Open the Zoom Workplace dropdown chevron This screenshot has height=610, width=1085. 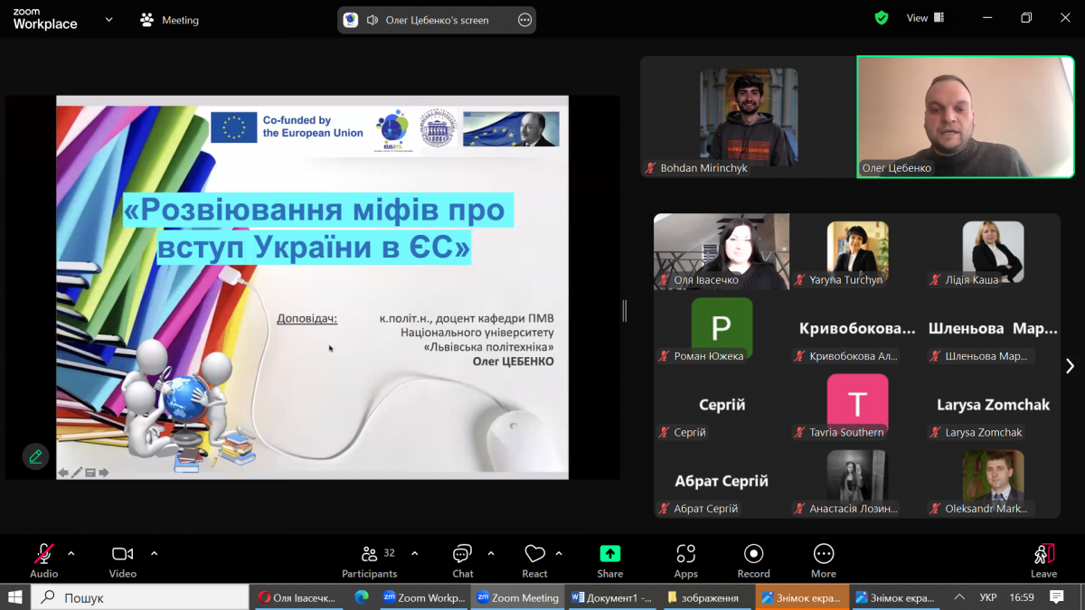(x=109, y=19)
